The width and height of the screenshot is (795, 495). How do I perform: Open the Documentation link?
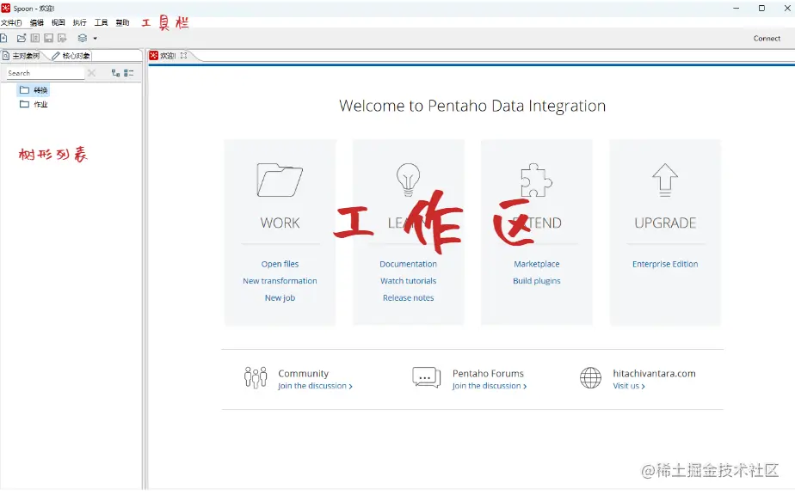point(408,264)
